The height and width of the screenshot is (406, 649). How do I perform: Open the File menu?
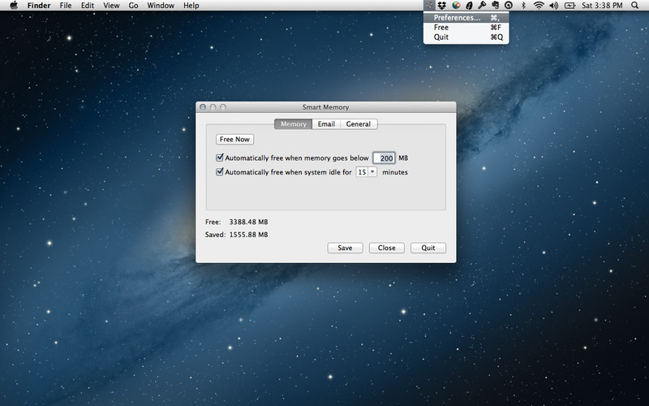point(66,6)
